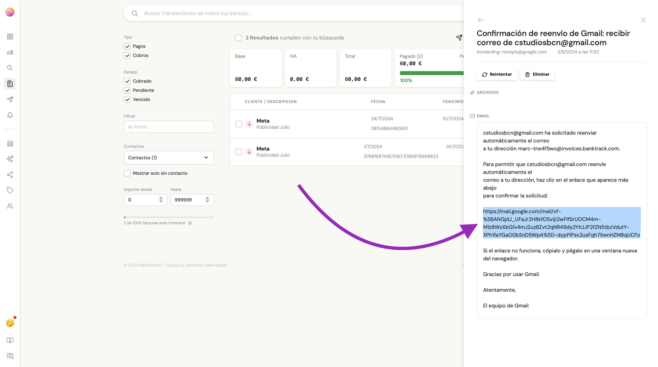The width and height of the screenshot is (658, 367).
Task: Uncheck the Vencido status filter
Action: (x=127, y=100)
